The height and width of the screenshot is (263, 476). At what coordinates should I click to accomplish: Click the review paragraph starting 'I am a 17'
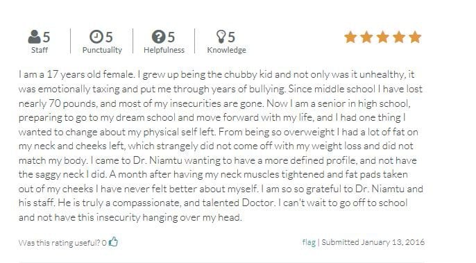221,146
